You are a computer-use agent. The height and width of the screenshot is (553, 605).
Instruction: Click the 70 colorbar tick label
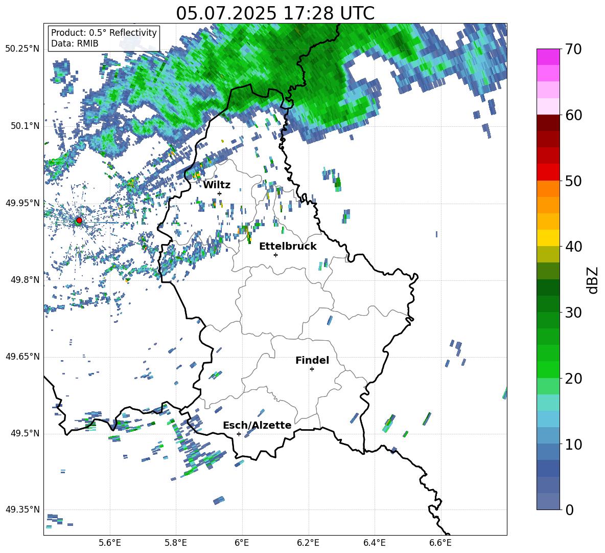(573, 49)
